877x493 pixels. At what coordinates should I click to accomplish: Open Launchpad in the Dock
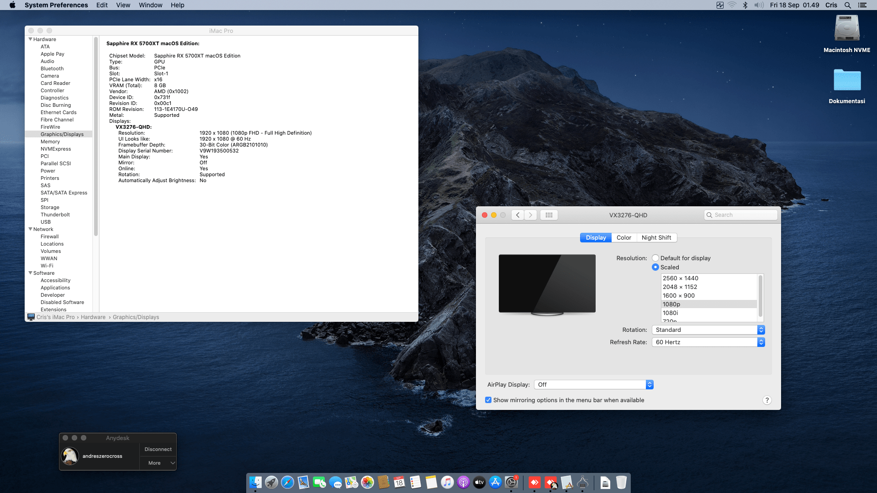(x=271, y=483)
